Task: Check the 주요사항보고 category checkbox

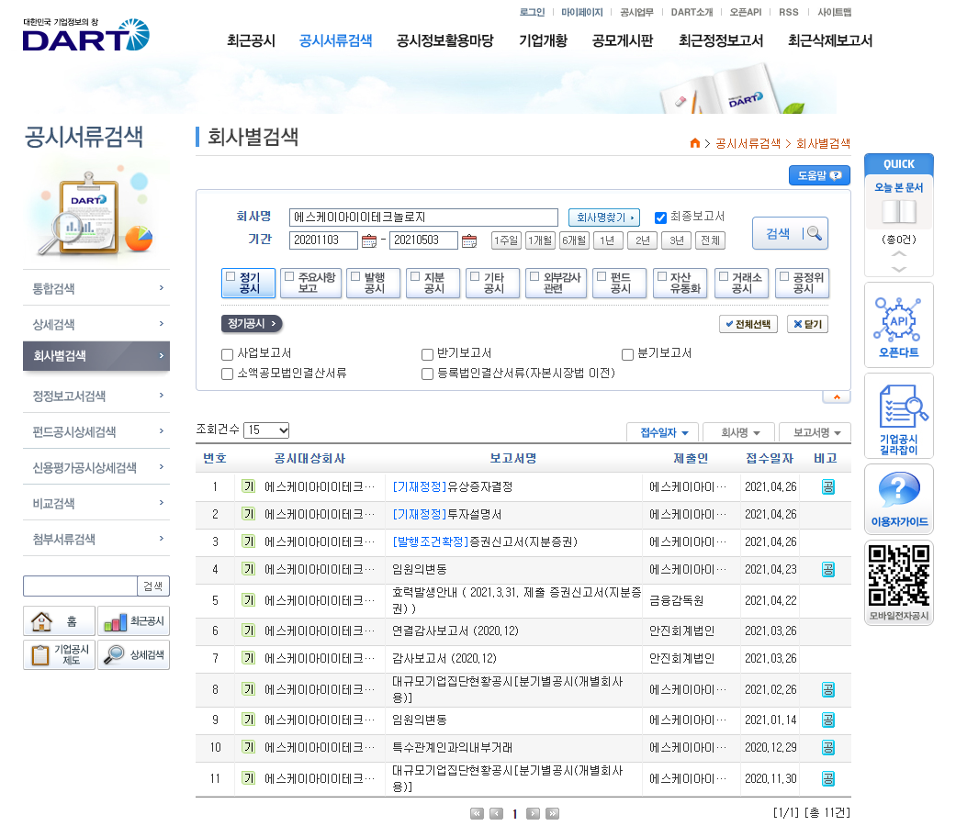Action: [289, 276]
